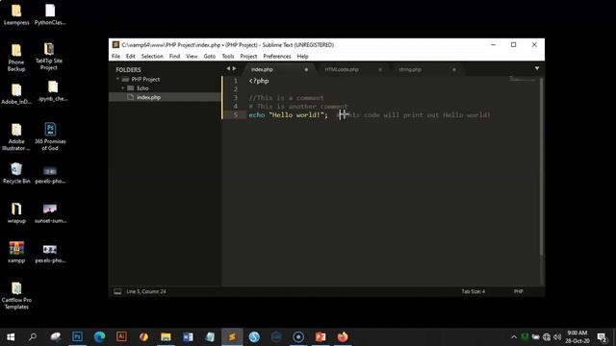This screenshot has height=346, width=616.
Task: Open Sublime Text taskbar button
Action: 232,336
